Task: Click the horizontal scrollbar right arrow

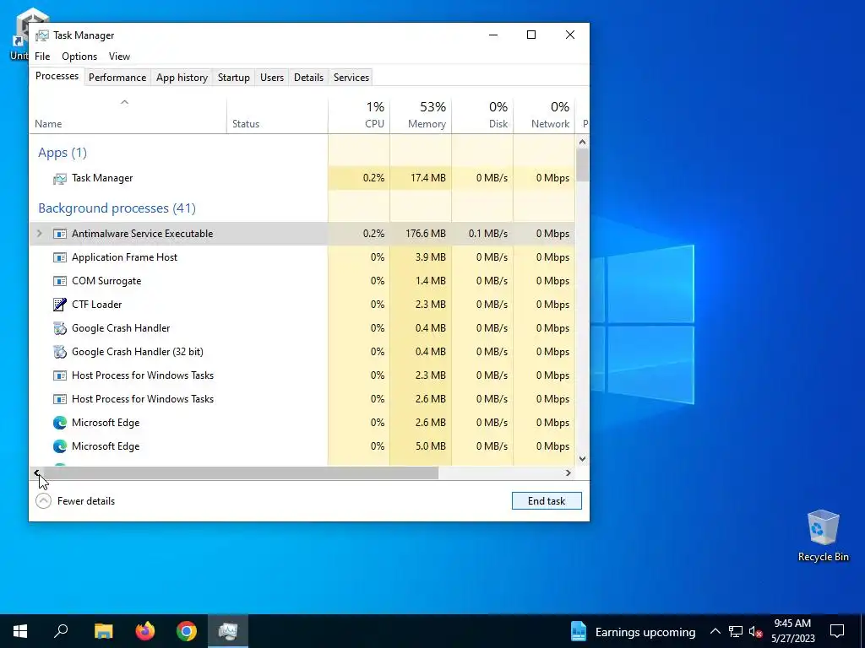Action: pos(569,472)
